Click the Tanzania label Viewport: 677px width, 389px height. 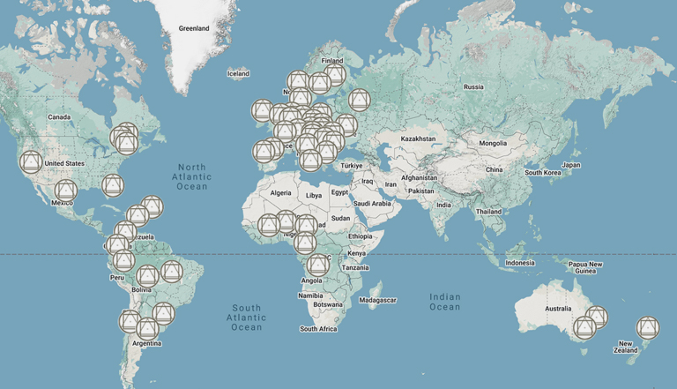[355, 267]
